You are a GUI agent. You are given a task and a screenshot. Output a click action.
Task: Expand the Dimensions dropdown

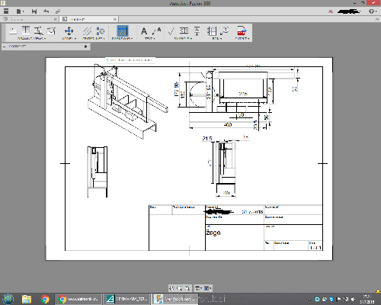tap(123, 39)
